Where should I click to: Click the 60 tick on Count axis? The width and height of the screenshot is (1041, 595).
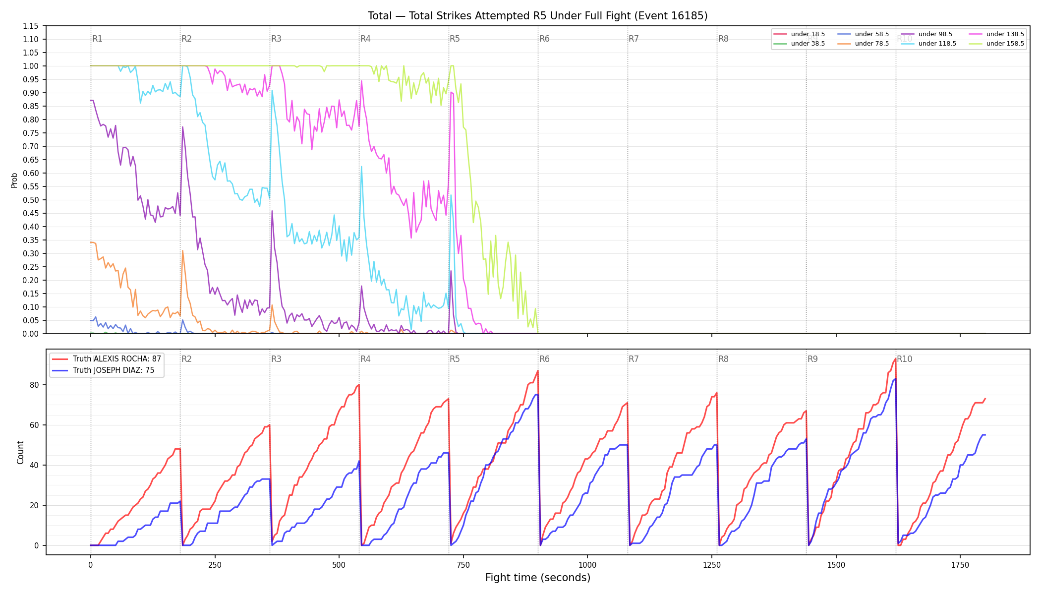click(35, 425)
